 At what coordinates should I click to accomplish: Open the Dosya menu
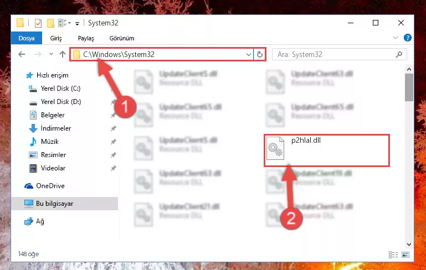click(27, 38)
